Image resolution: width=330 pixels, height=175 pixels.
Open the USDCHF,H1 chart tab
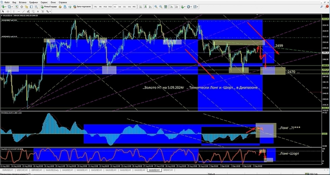point(22,170)
